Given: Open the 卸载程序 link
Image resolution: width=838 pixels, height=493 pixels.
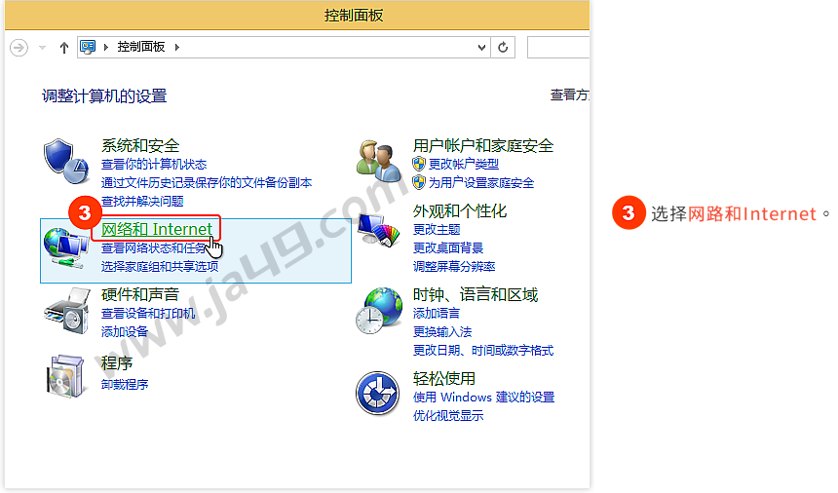Looking at the screenshot, I should tap(125, 384).
